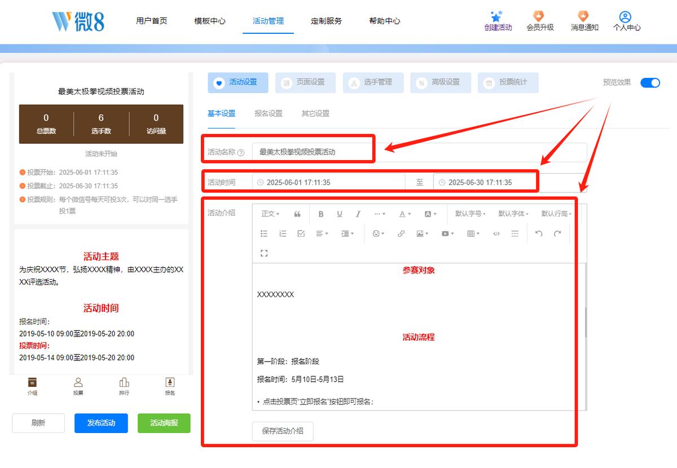The height and width of the screenshot is (468, 677).
Task: Insert a bulleted list
Action: coord(264,233)
